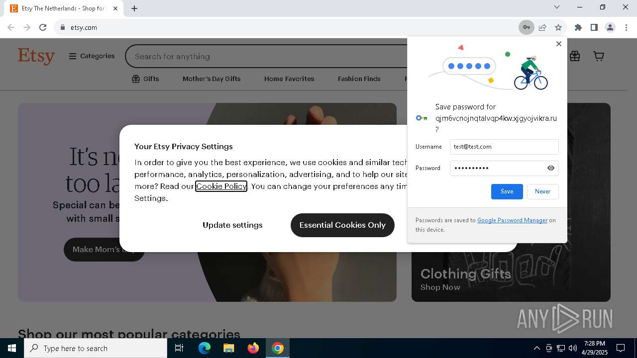
Task: Open Fashion Finds tab
Action: [x=359, y=79]
